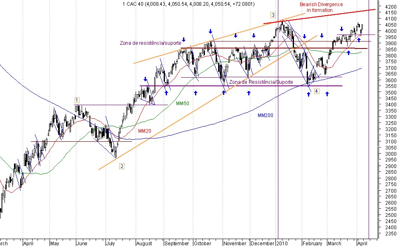409x251 pixels.
Task: Click the 3900 price axis value
Action: click(390, 44)
